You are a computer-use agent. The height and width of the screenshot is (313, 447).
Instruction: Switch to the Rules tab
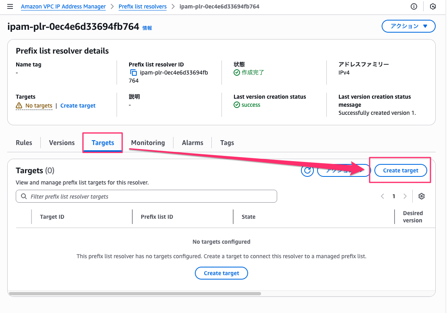[24, 143]
